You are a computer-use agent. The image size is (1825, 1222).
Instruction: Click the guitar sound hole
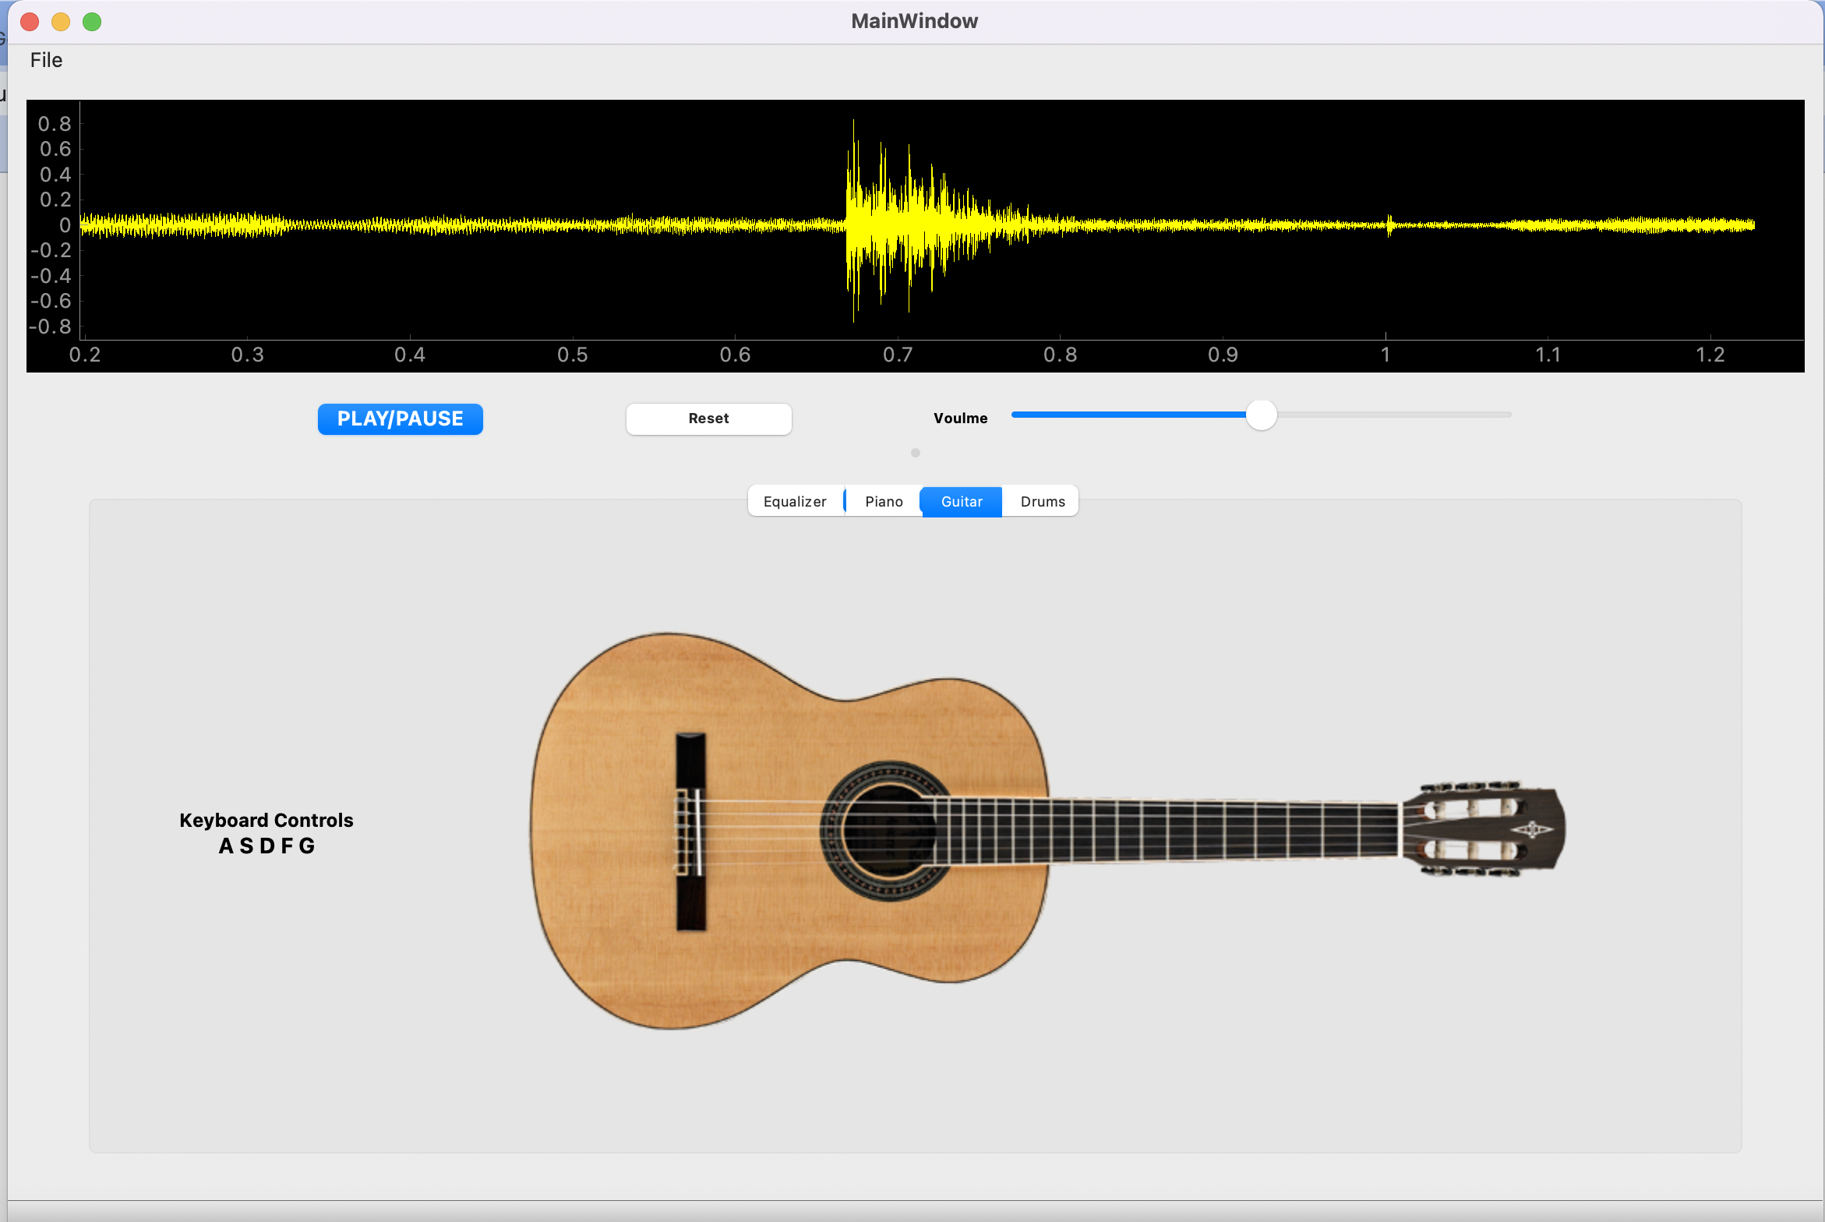(x=888, y=831)
